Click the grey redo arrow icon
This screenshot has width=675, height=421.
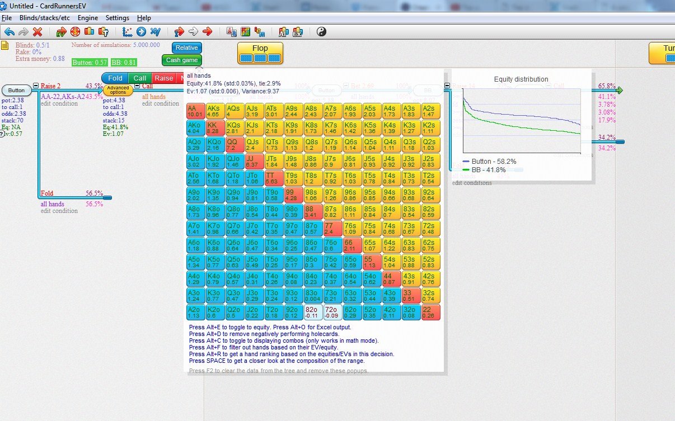[x=24, y=31]
